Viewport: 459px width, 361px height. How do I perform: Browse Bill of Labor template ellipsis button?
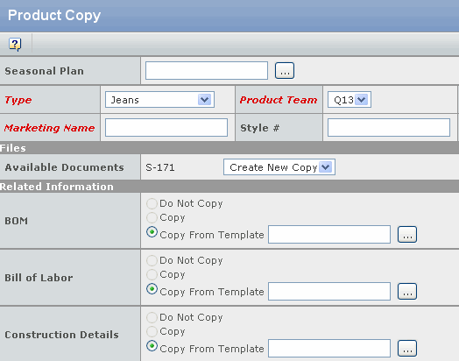[407, 291]
